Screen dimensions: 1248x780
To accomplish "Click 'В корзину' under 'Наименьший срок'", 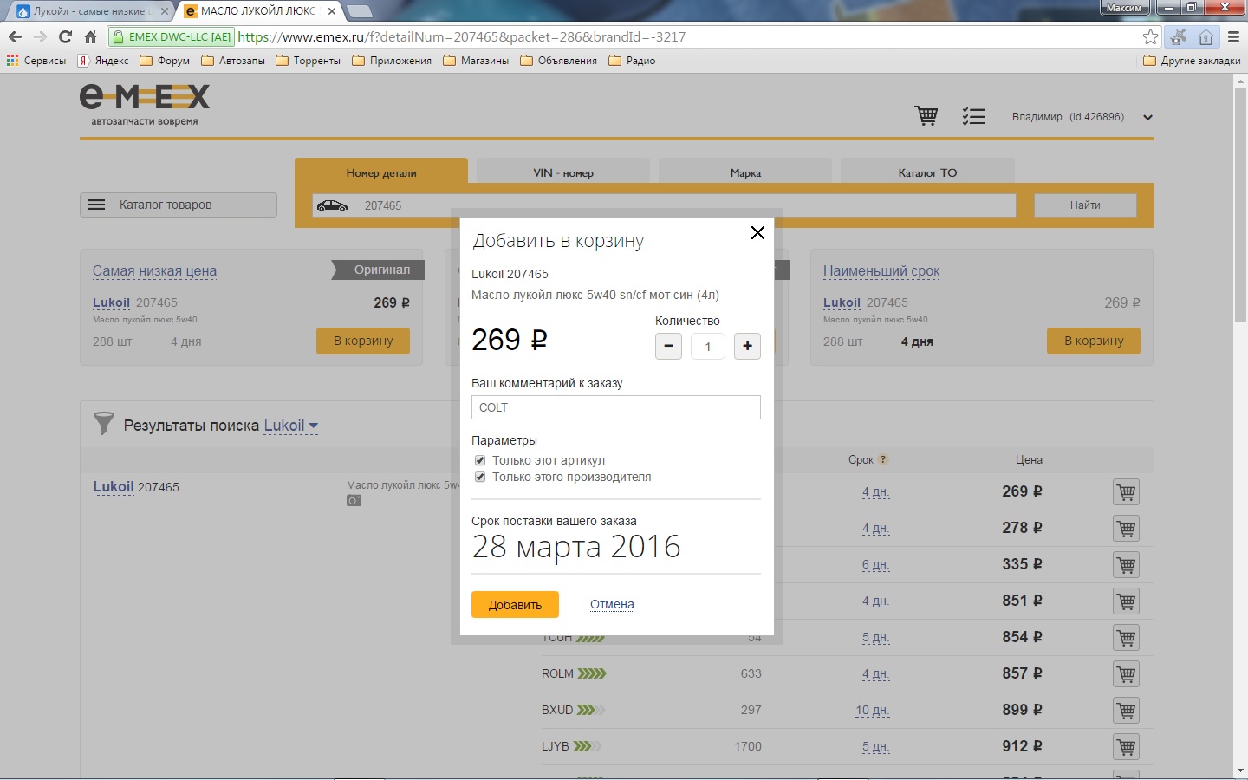I will (x=1094, y=341).
